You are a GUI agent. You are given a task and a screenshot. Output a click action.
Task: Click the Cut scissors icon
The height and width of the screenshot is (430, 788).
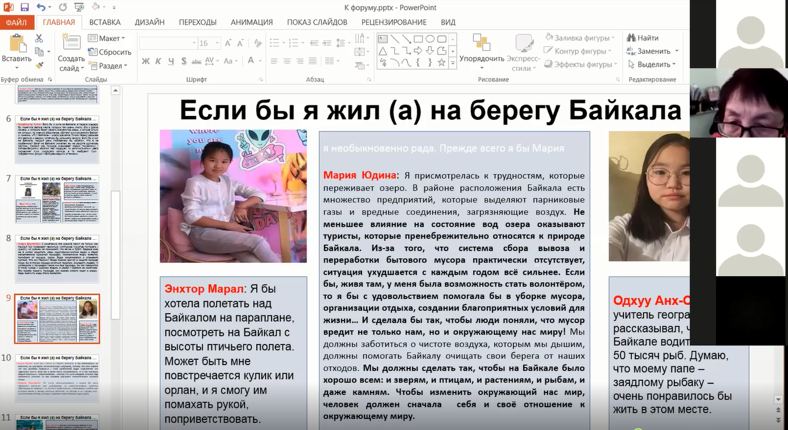(39, 39)
